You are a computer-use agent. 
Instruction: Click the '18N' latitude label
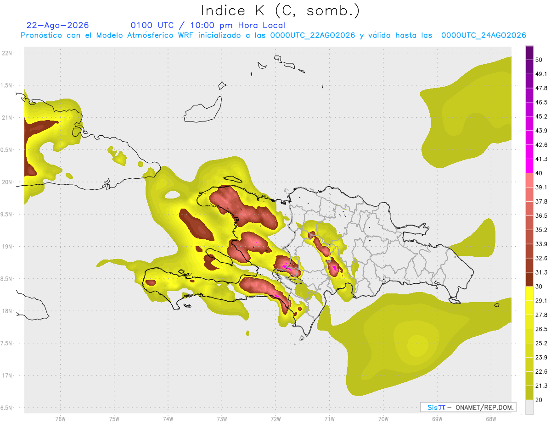[x=7, y=311]
